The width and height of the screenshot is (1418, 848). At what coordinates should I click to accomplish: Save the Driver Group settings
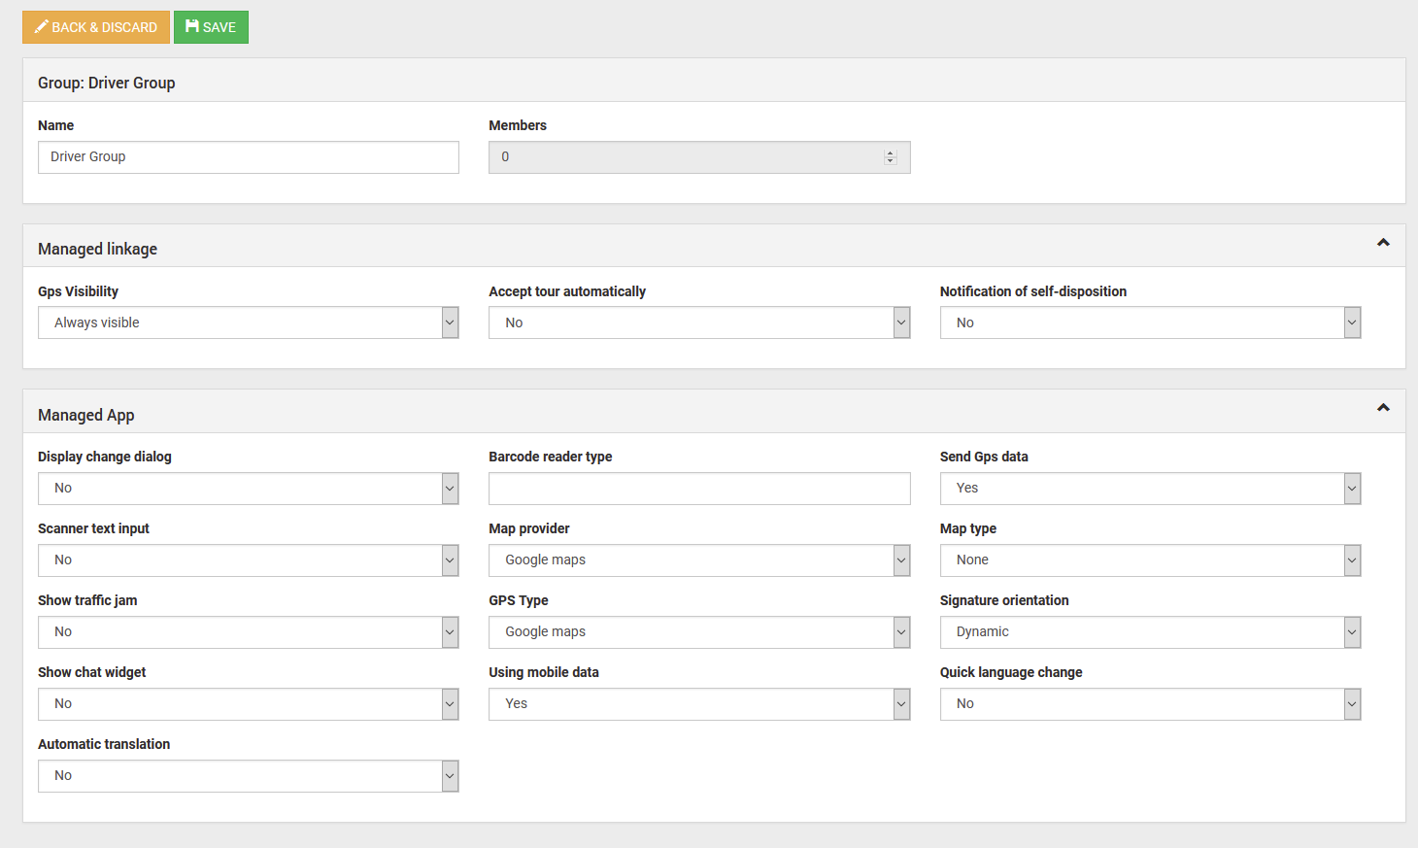[x=211, y=27]
